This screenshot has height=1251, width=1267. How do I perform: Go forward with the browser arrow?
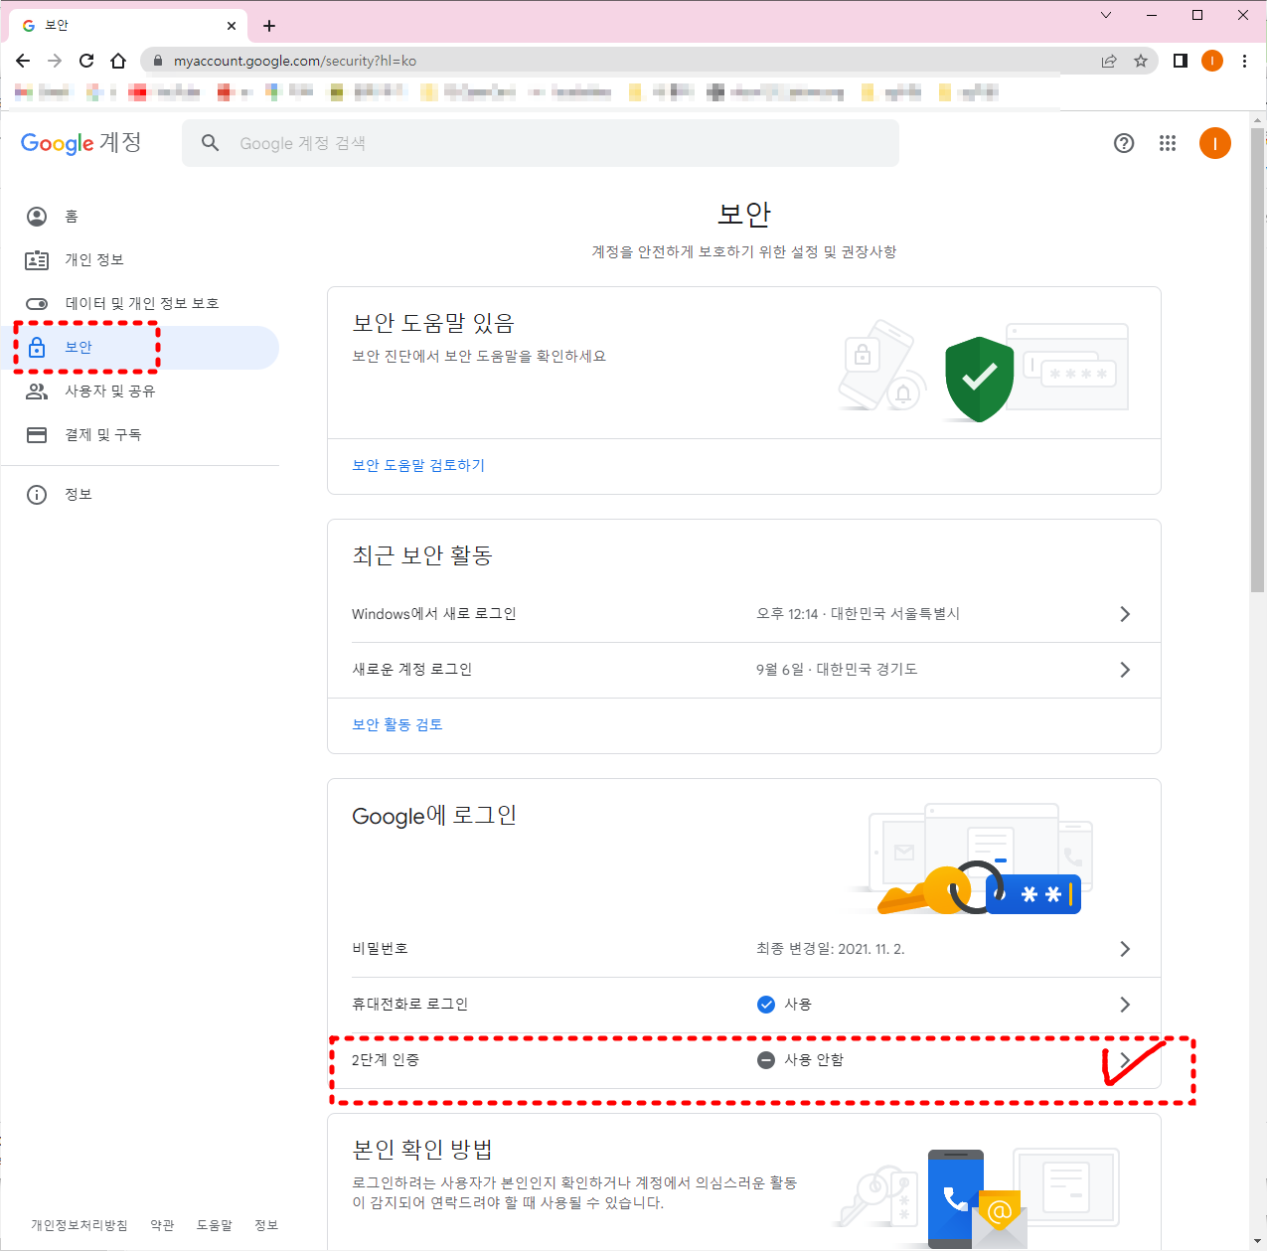click(55, 61)
